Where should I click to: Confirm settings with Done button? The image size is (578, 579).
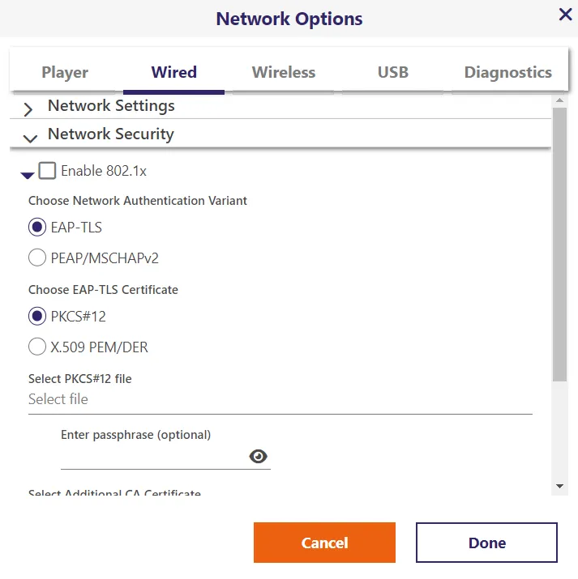tap(486, 543)
